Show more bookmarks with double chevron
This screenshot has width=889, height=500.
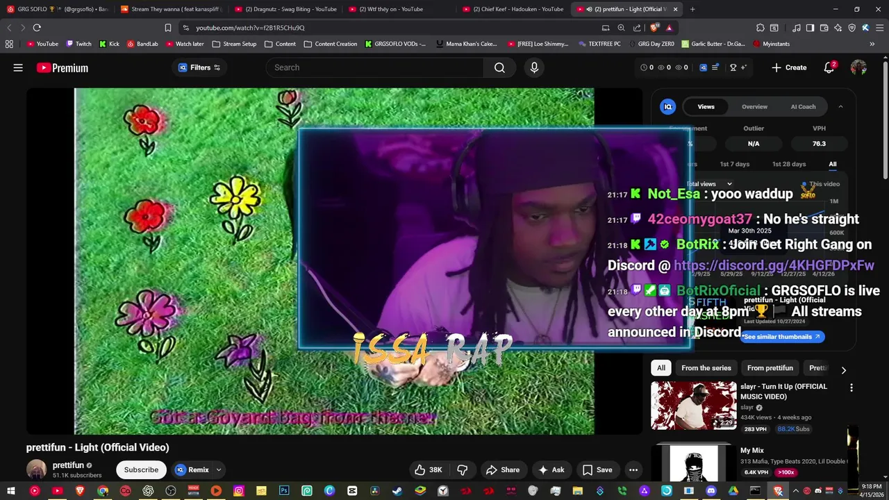click(x=872, y=44)
